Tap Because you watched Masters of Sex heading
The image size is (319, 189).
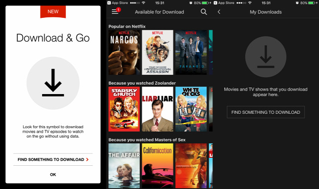[x=147, y=140]
